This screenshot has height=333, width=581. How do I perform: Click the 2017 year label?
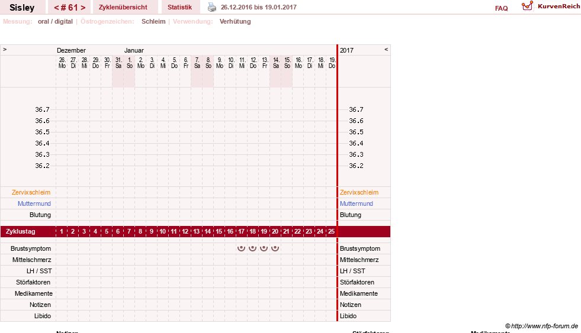[x=347, y=50]
